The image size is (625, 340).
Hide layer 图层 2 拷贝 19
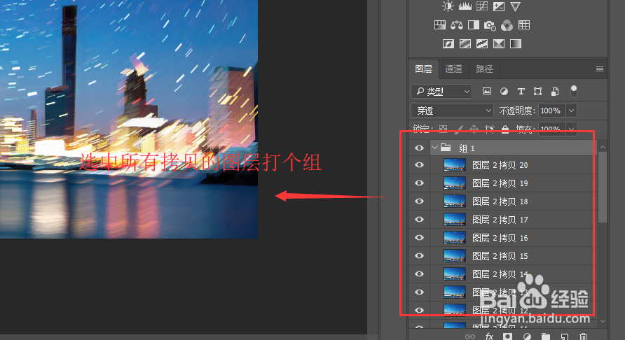tap(419, 183)
